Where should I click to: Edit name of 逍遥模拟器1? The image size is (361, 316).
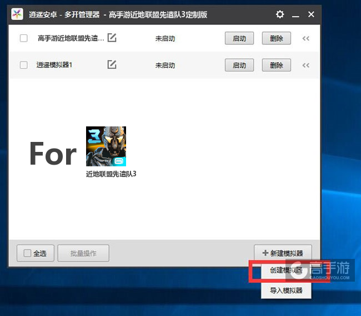pyautogui.click(x=112, y=64)
